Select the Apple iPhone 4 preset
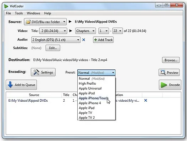The width and height of the screenshot is (187, 141). [97, 103]
